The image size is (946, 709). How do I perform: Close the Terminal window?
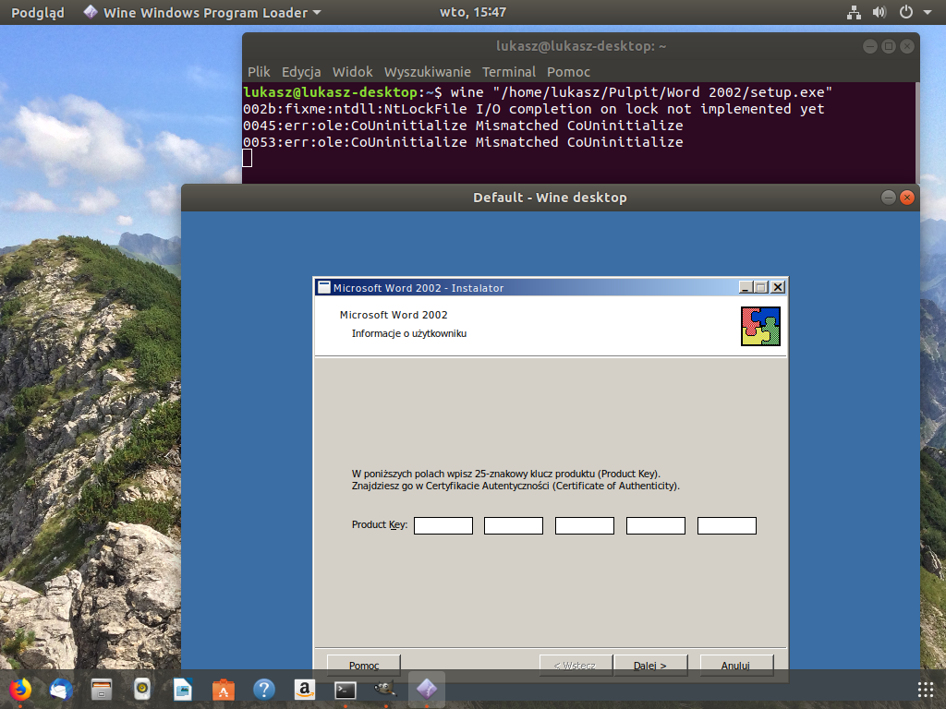click(x=907, y=46)
